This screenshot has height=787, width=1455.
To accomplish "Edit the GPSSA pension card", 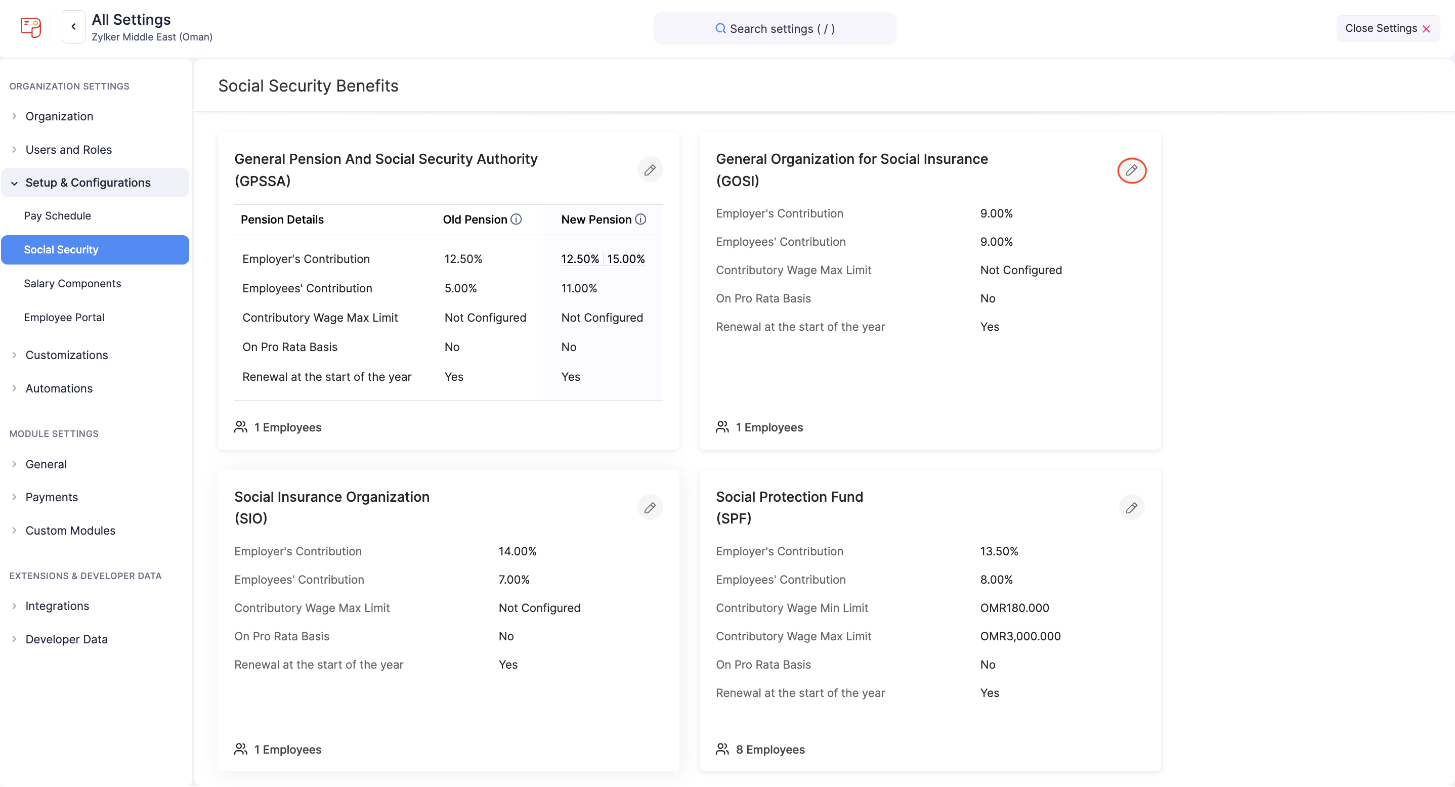I will point(650,170).
